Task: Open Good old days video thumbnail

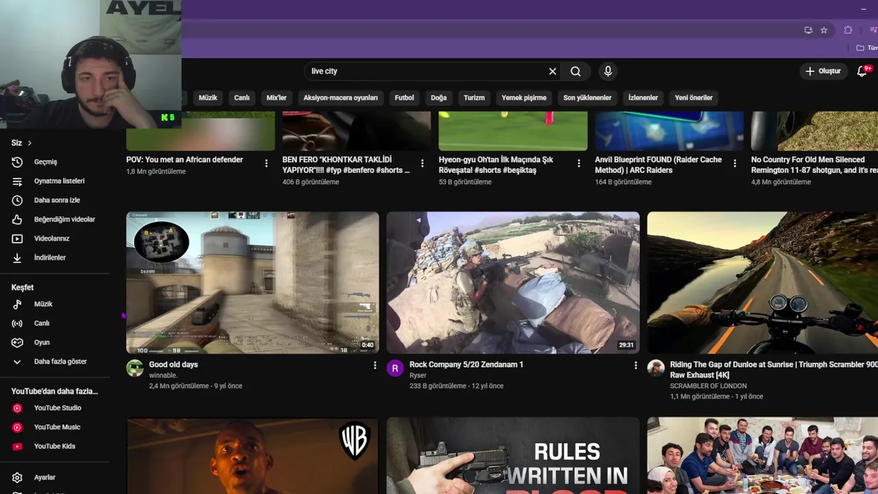Action: (252, 283)
